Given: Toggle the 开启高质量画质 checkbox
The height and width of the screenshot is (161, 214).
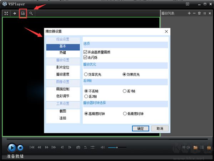Looking at the screenshot, I should pos(85,52).
